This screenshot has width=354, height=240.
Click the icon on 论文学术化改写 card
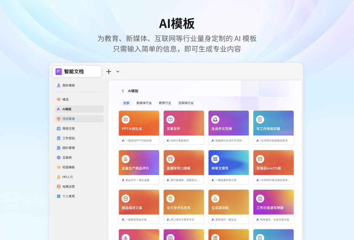170,199
